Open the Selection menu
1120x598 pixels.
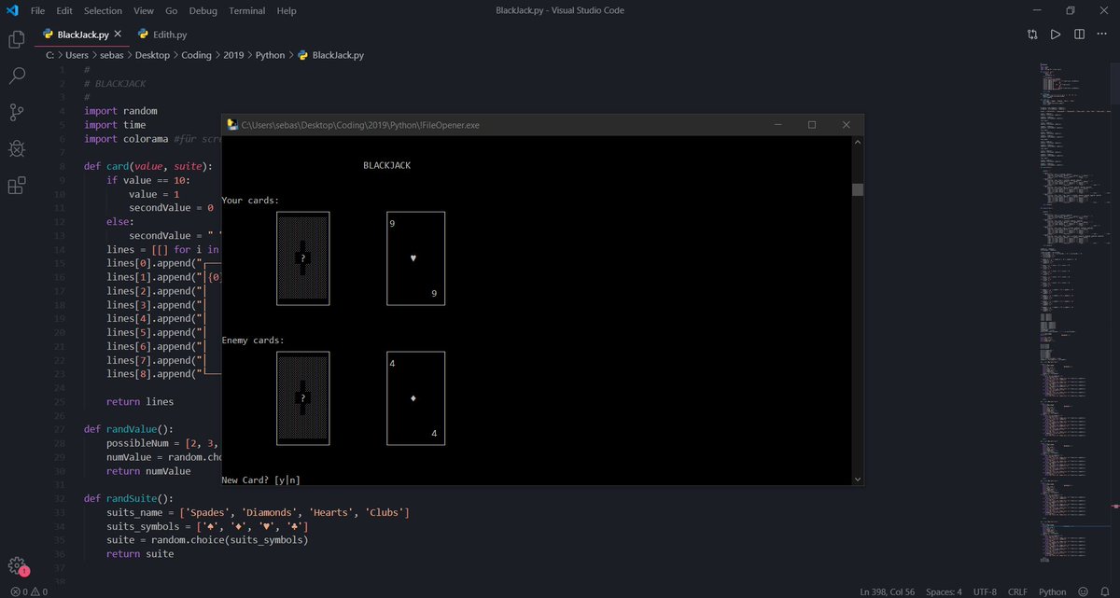click(103, 10)
